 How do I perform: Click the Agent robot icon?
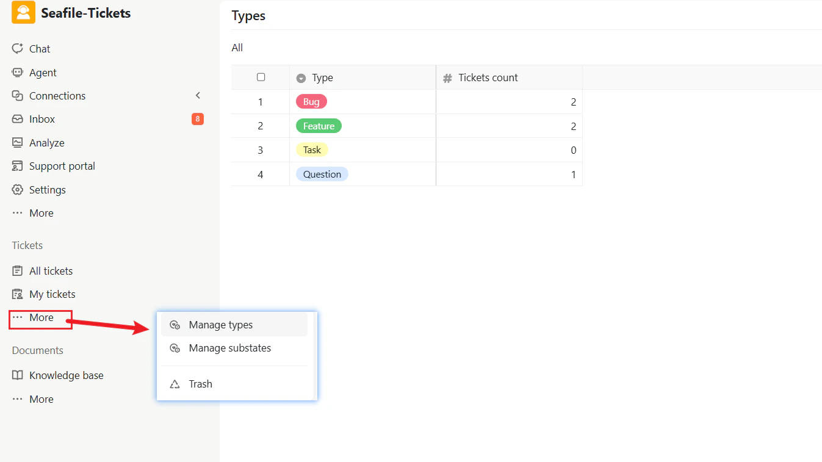[18, 73]
